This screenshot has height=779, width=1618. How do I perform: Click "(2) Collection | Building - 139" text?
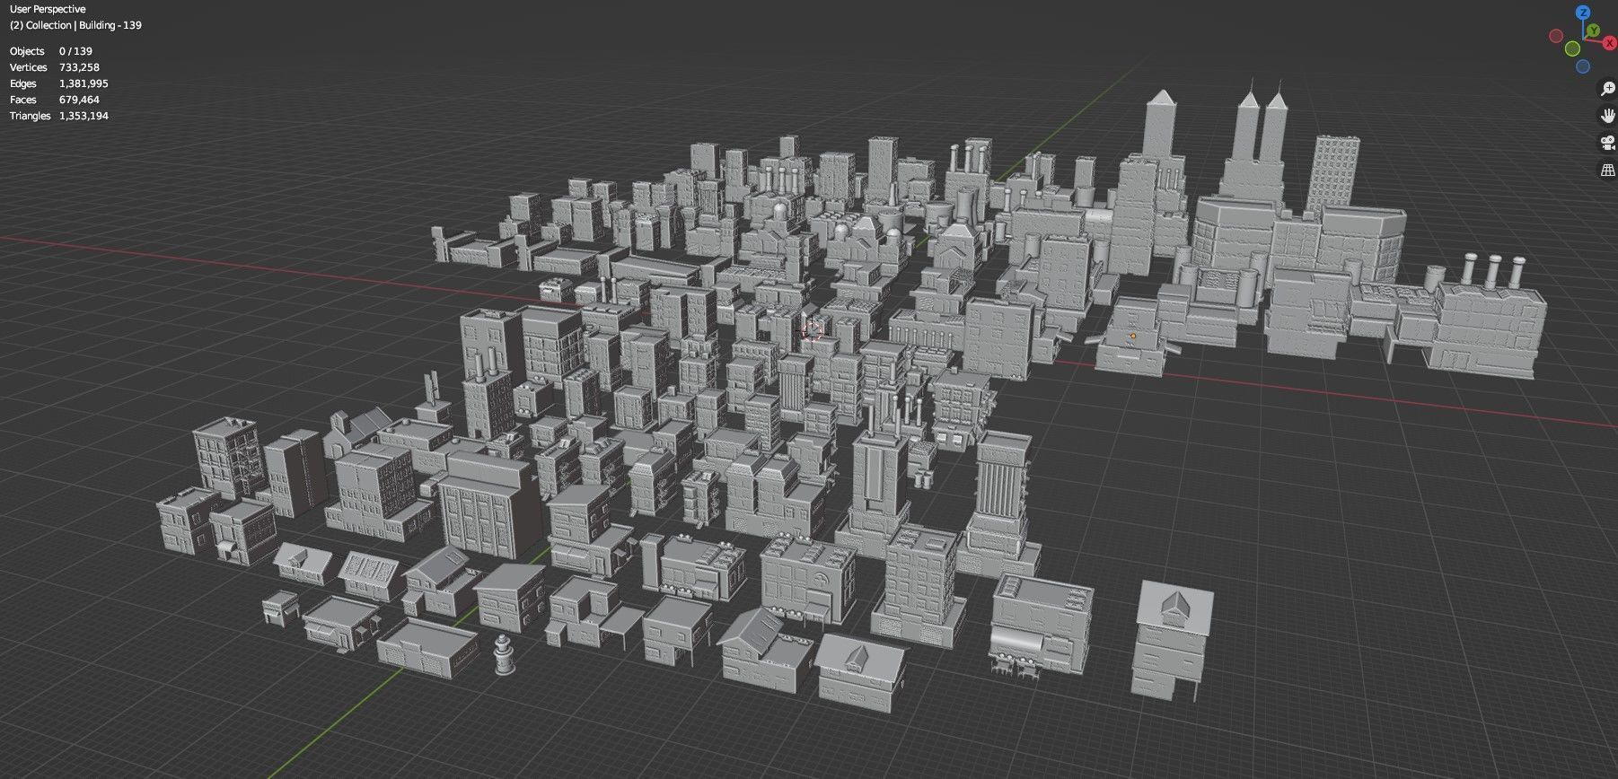coord(75,25)
